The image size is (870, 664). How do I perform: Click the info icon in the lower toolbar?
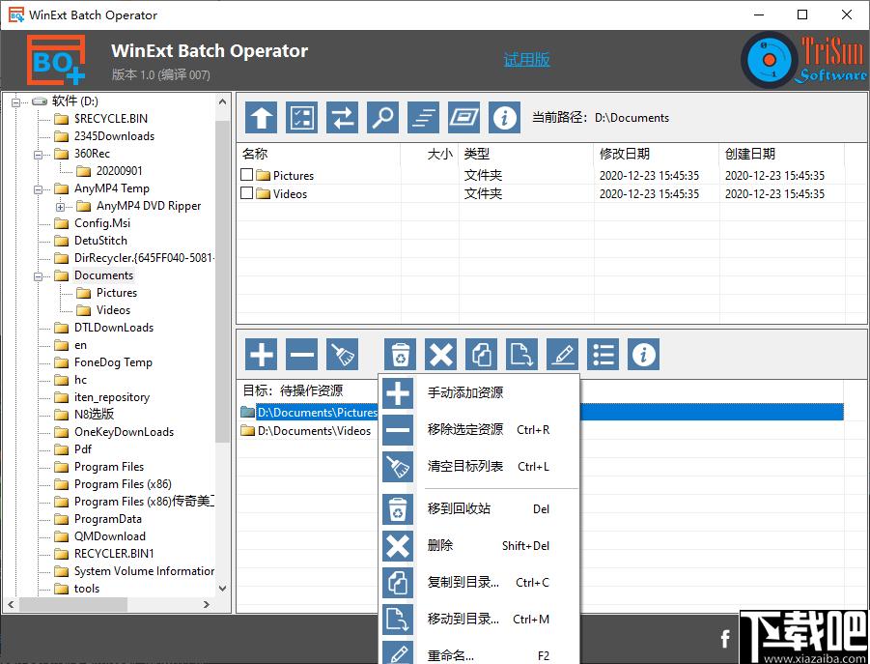644,354
